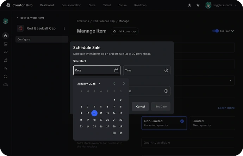Click the Sale Start Time input field

click(x=147, y=70)
